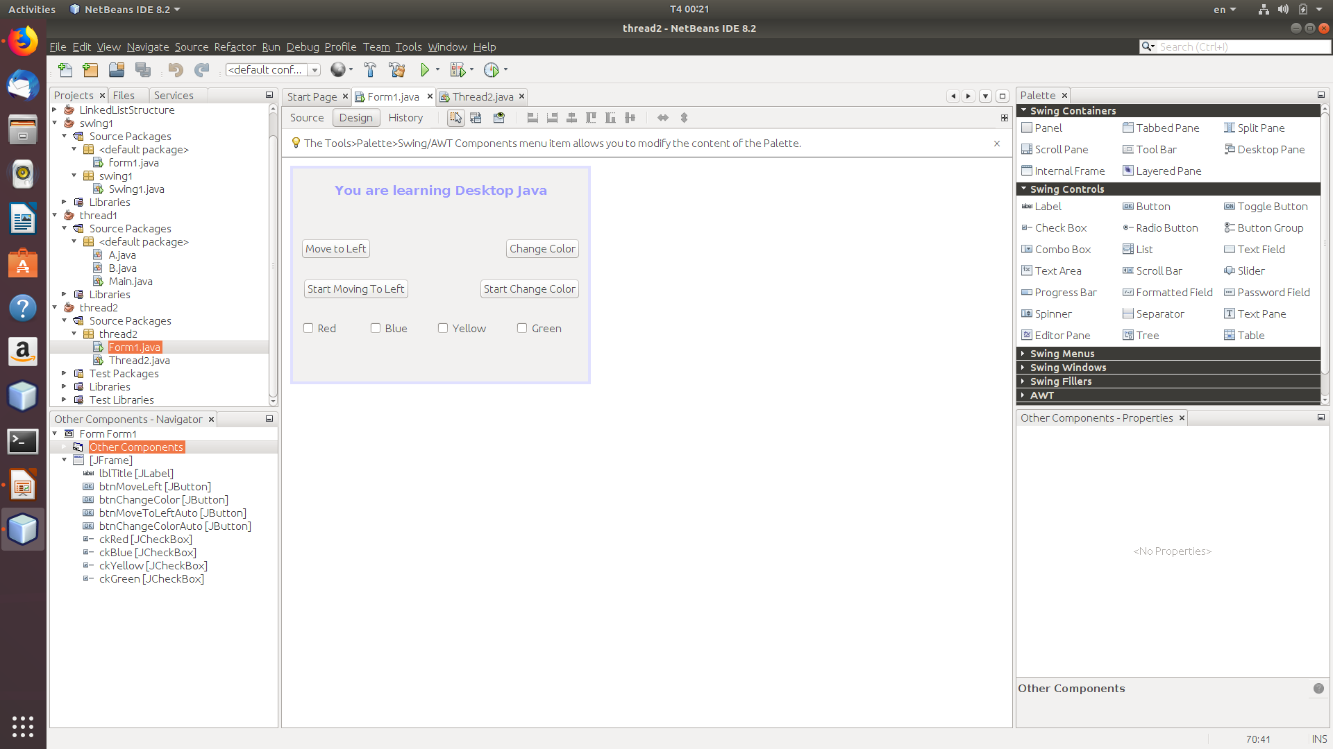Expand the LinkedListStructure project node
The width and height of the screenshot is (1333, 749).
coord(55,110)
